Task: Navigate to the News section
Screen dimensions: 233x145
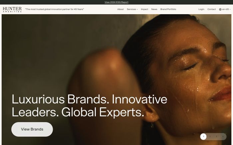Action: coord(154,9)
